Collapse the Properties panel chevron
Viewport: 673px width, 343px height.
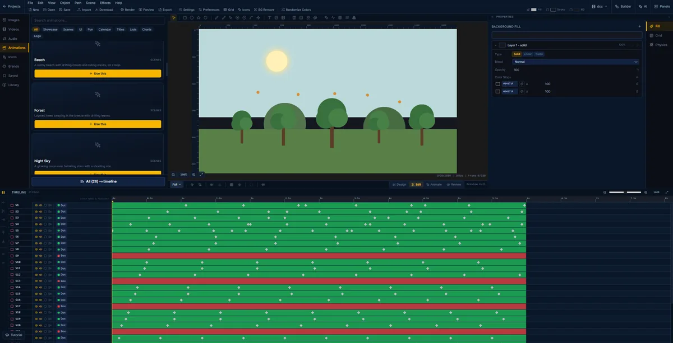(x=493, y=17)
